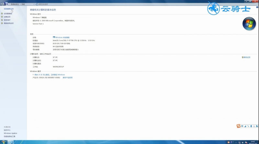Click the Windows Experience Index flag icon
The image size is (259, 144).
[54, 37]
